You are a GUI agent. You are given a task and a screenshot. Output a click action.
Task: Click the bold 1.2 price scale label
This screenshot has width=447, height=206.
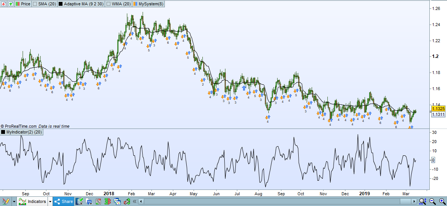coord(435,56)
